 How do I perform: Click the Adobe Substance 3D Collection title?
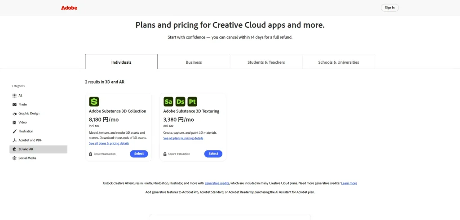[x=117, y=111]
